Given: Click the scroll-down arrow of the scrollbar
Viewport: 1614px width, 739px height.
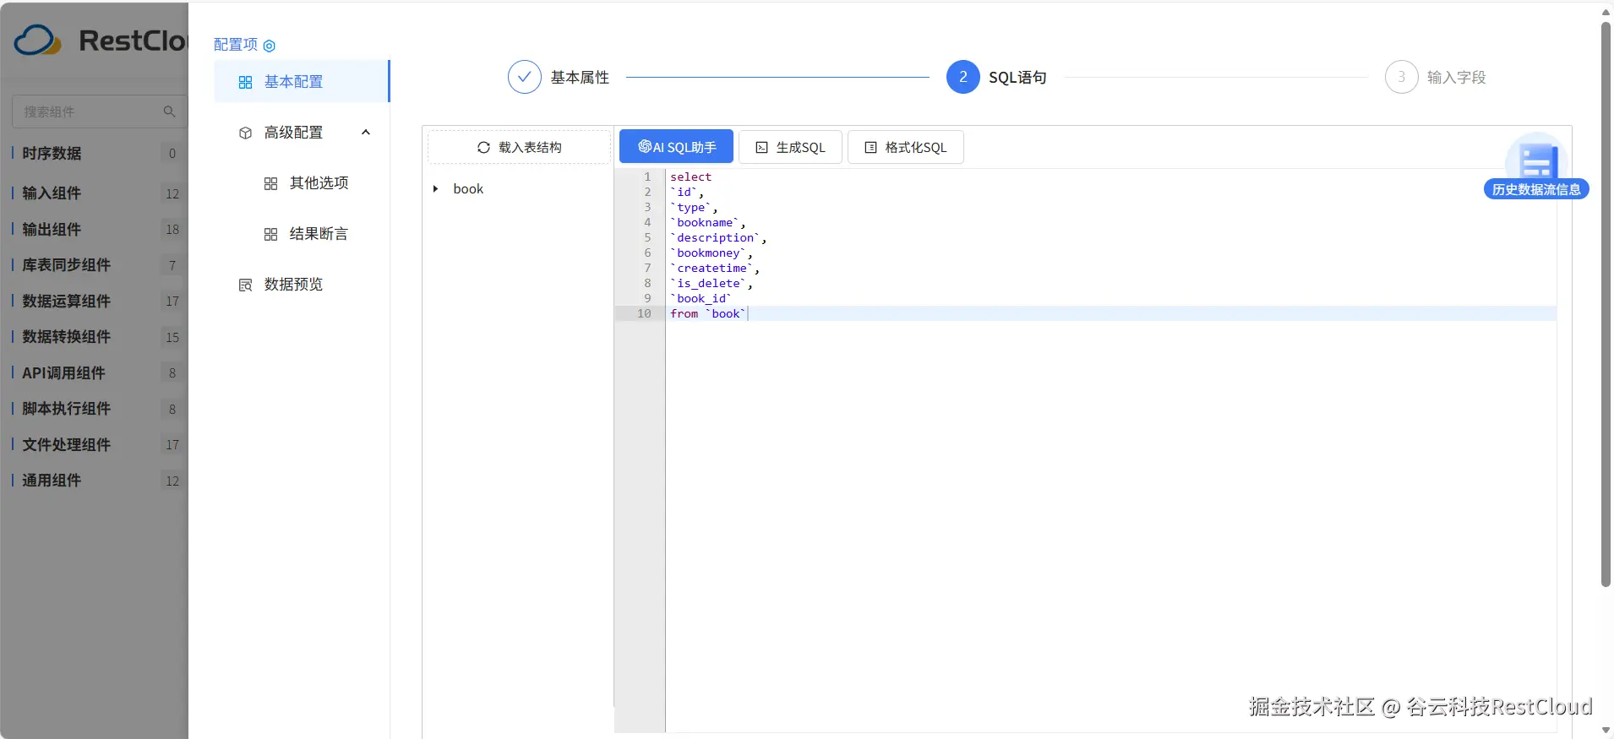Looking at the screenshot, I should pyautogui.click(x=1606, y=730).
